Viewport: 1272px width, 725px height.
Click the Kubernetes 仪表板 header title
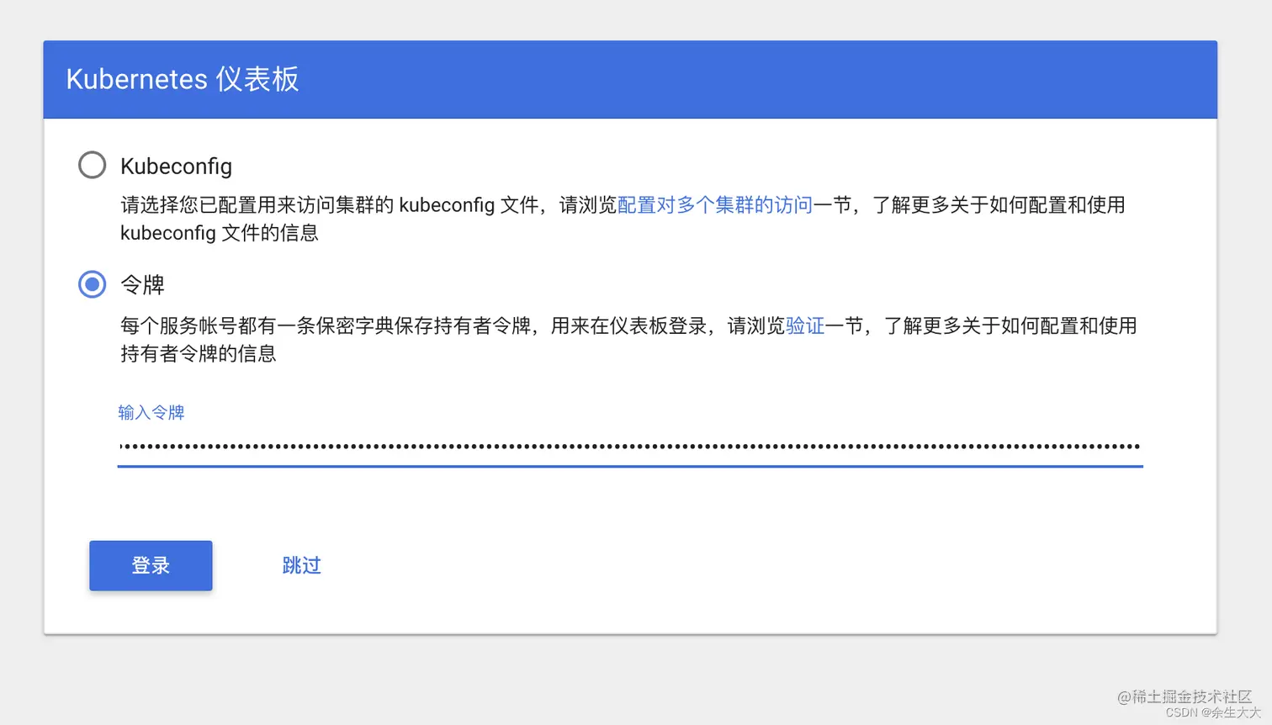[183, 79]
